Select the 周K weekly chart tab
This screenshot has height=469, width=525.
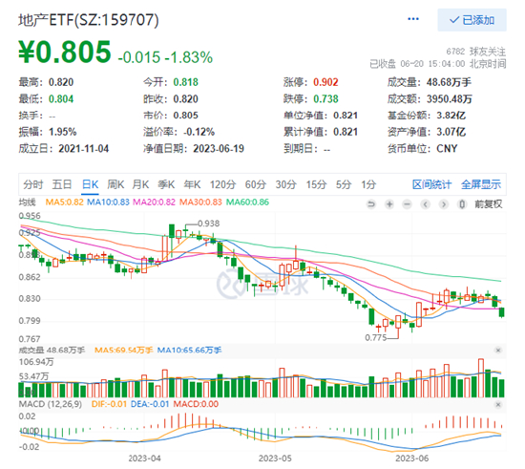(115, 184)
